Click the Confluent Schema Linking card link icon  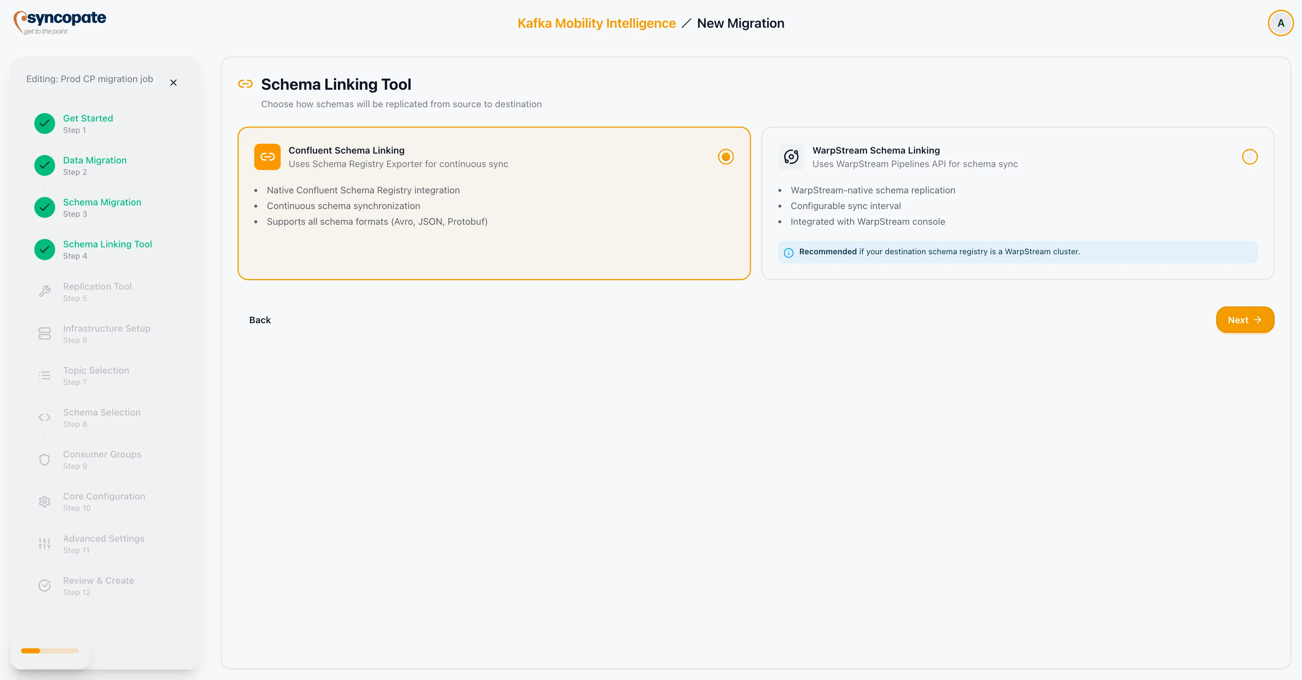pos(267,157)
